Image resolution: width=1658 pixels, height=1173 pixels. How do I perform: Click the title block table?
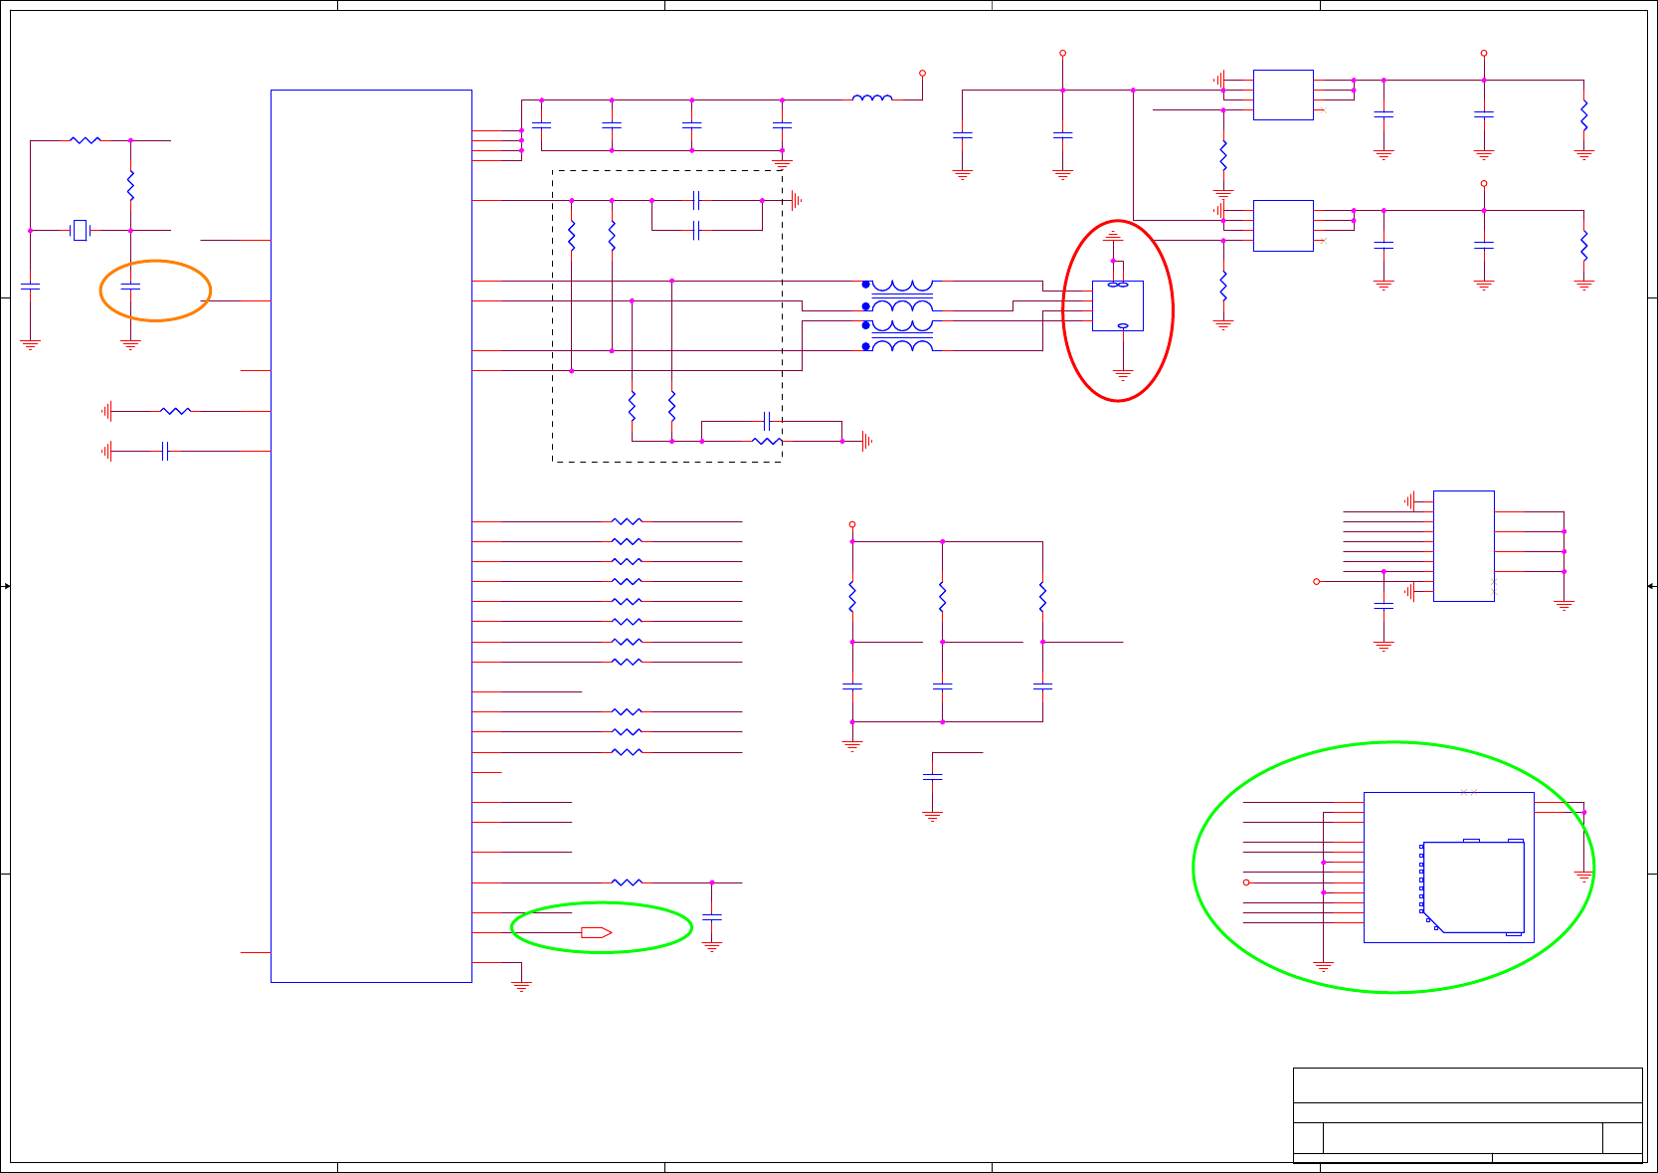point(1468,1115)
